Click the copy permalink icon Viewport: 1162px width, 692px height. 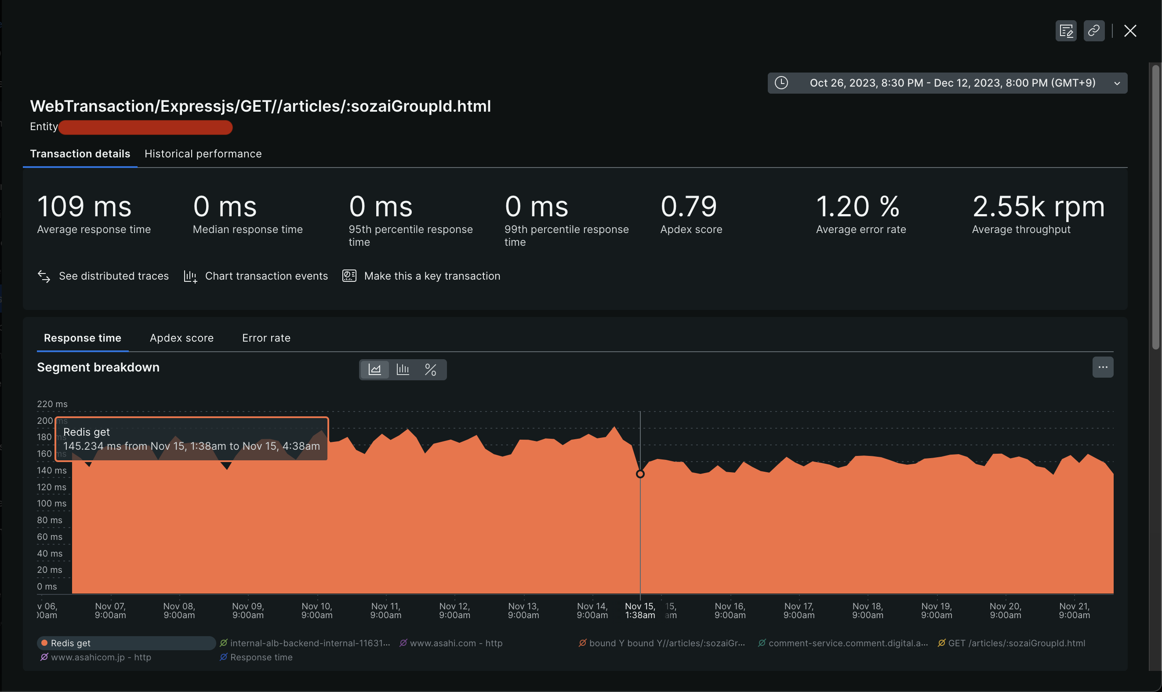coord(1093,31)
